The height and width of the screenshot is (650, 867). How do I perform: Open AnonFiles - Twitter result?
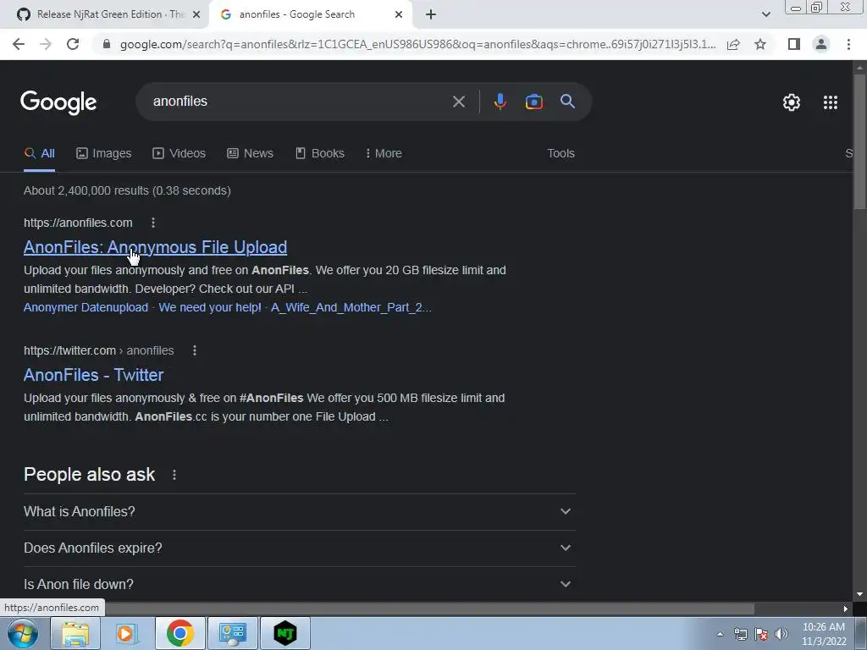(93, 375)
